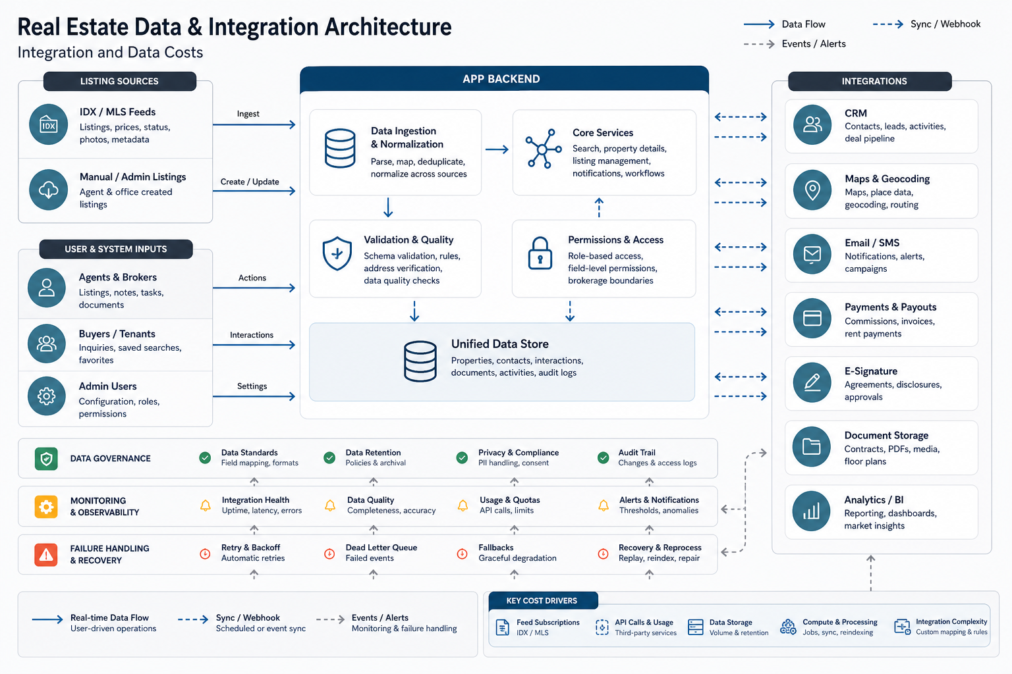This screenshot has width=1012, height=674.
Task: Click the retry icon beside Retry & Backoff
Action: pos(205,554)
